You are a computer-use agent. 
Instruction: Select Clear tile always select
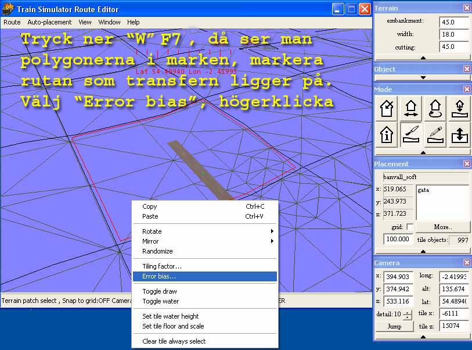(x=205, y=341)
